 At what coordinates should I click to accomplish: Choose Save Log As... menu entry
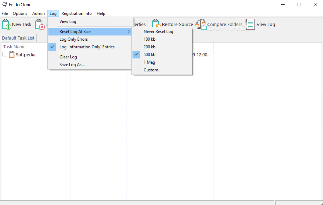90,65
